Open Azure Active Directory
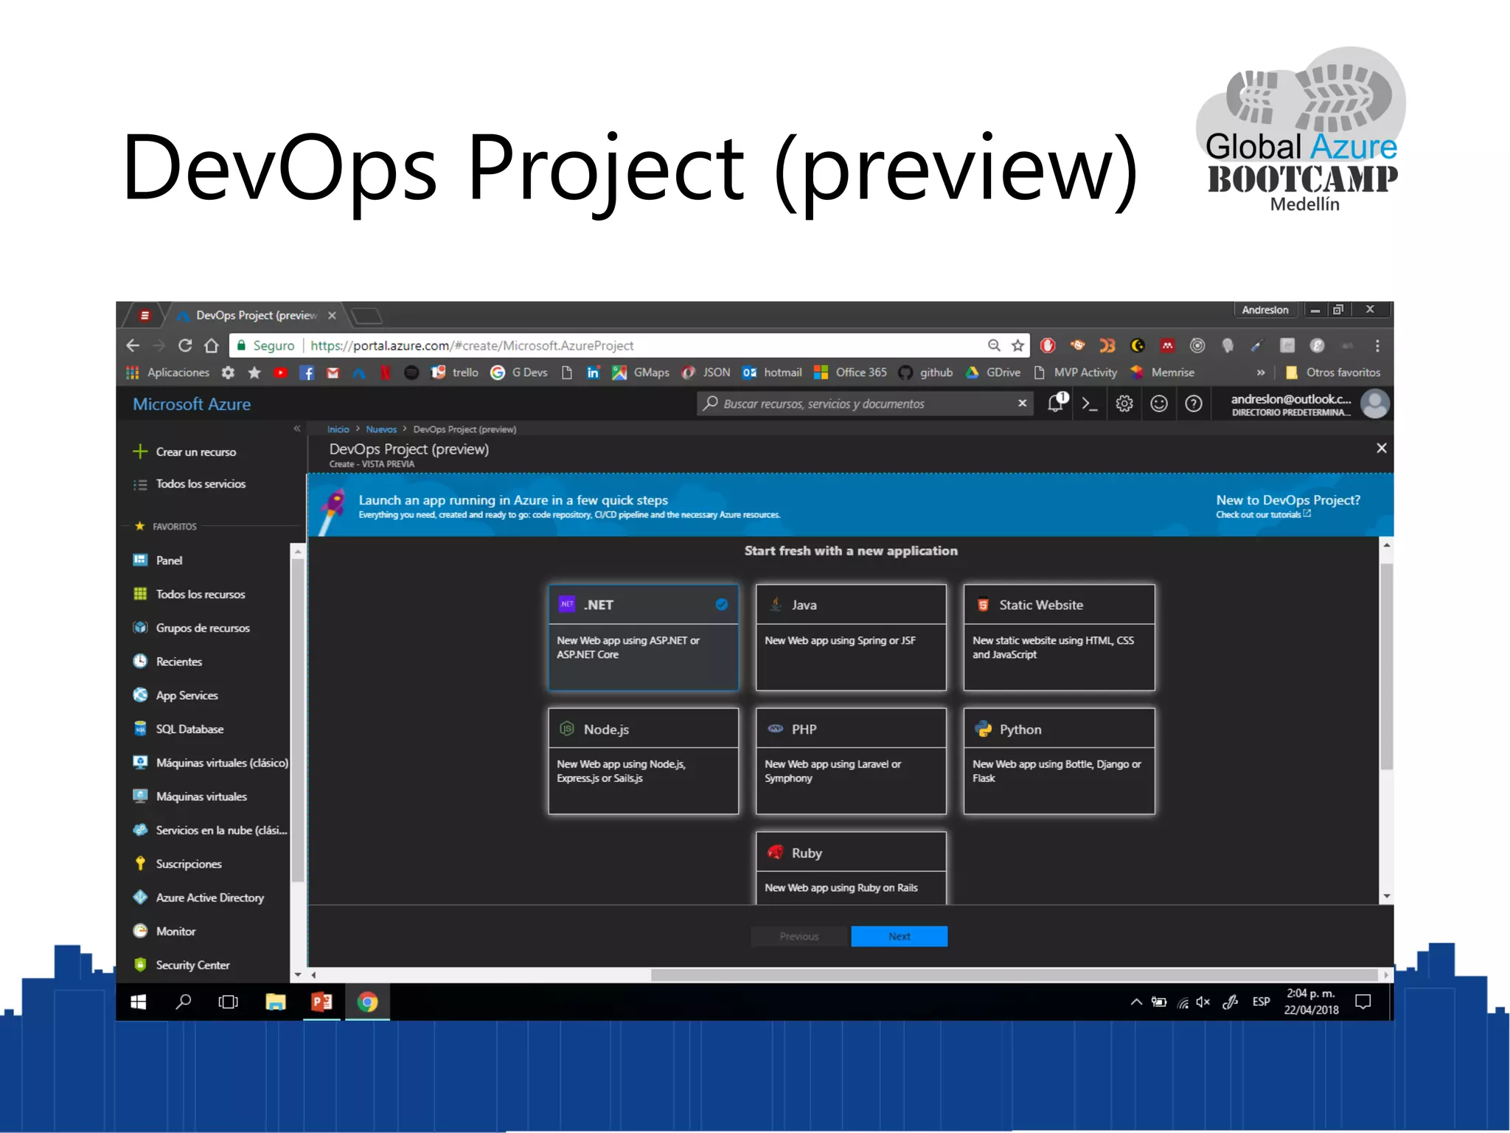The image size is (1510, 1133). (x=198, y=898)
